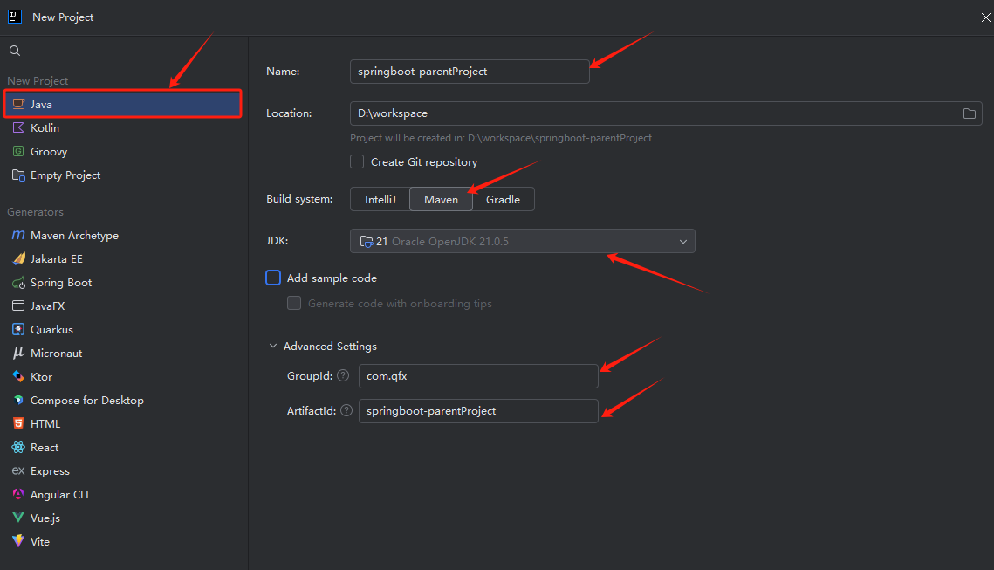The image size is (994, 570).
Task: Select the React generator icon
Action: tap(18, 448)
